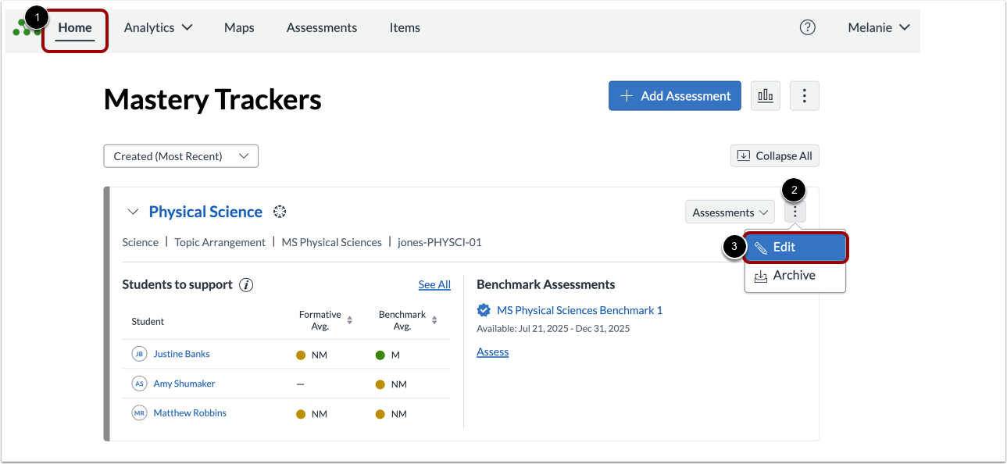Image resolution: width=1007 pixels, height=464 pixels.
Task: Click the blue benchmark badge before MS Physical Sciences Benchmark 1
Action: point(484,309)
